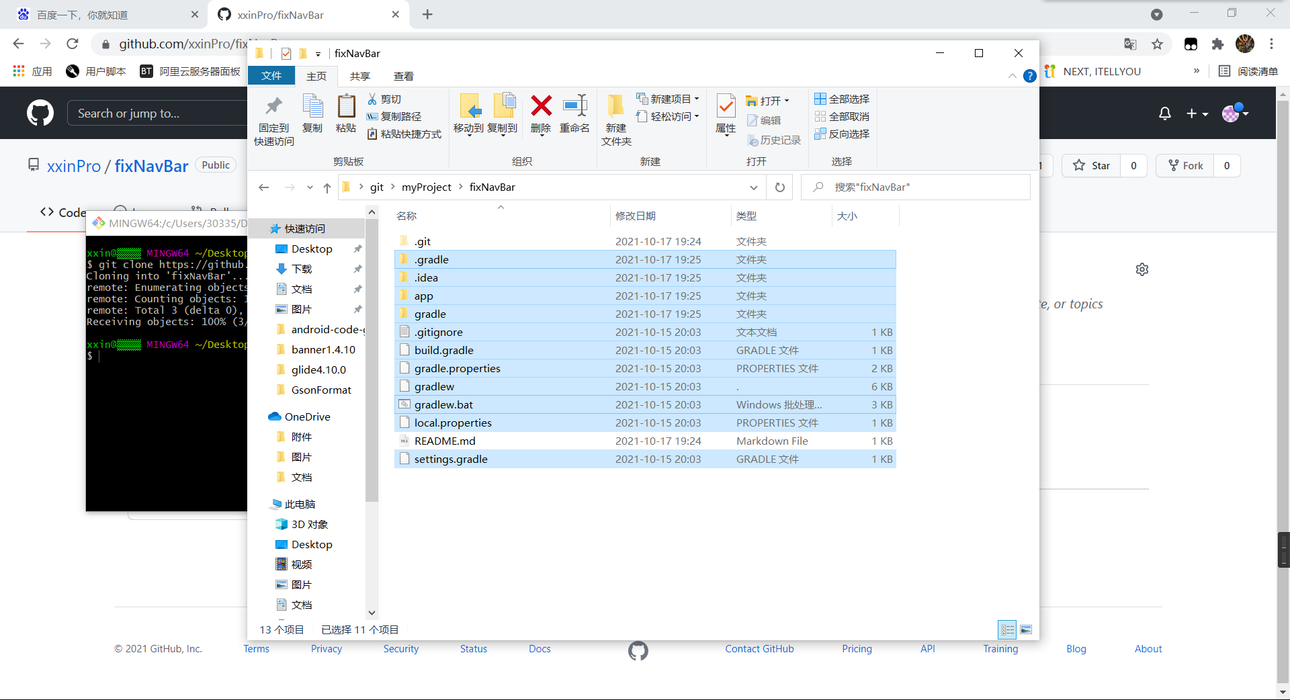This screenshot has height=700, width=1290.
Task: Open quick access toolbar customize dropdown
Action: point(318,54)
